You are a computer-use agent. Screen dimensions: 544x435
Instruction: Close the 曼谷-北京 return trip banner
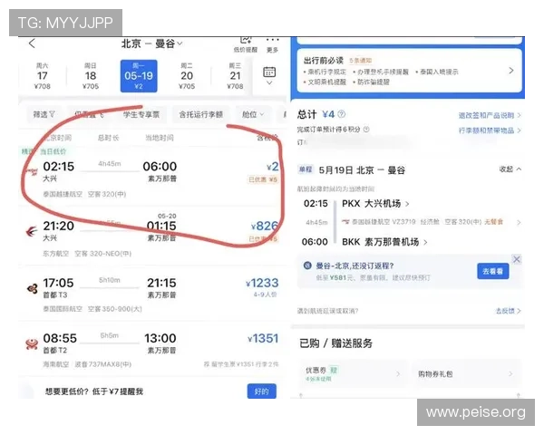(x=517, y=259)
